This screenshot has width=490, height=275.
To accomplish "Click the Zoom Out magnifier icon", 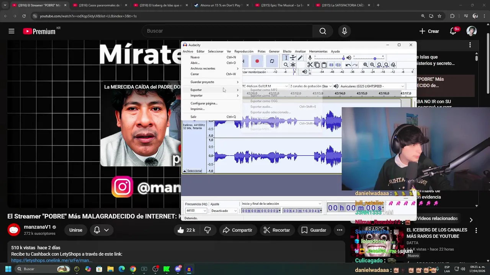I will 372,65.
